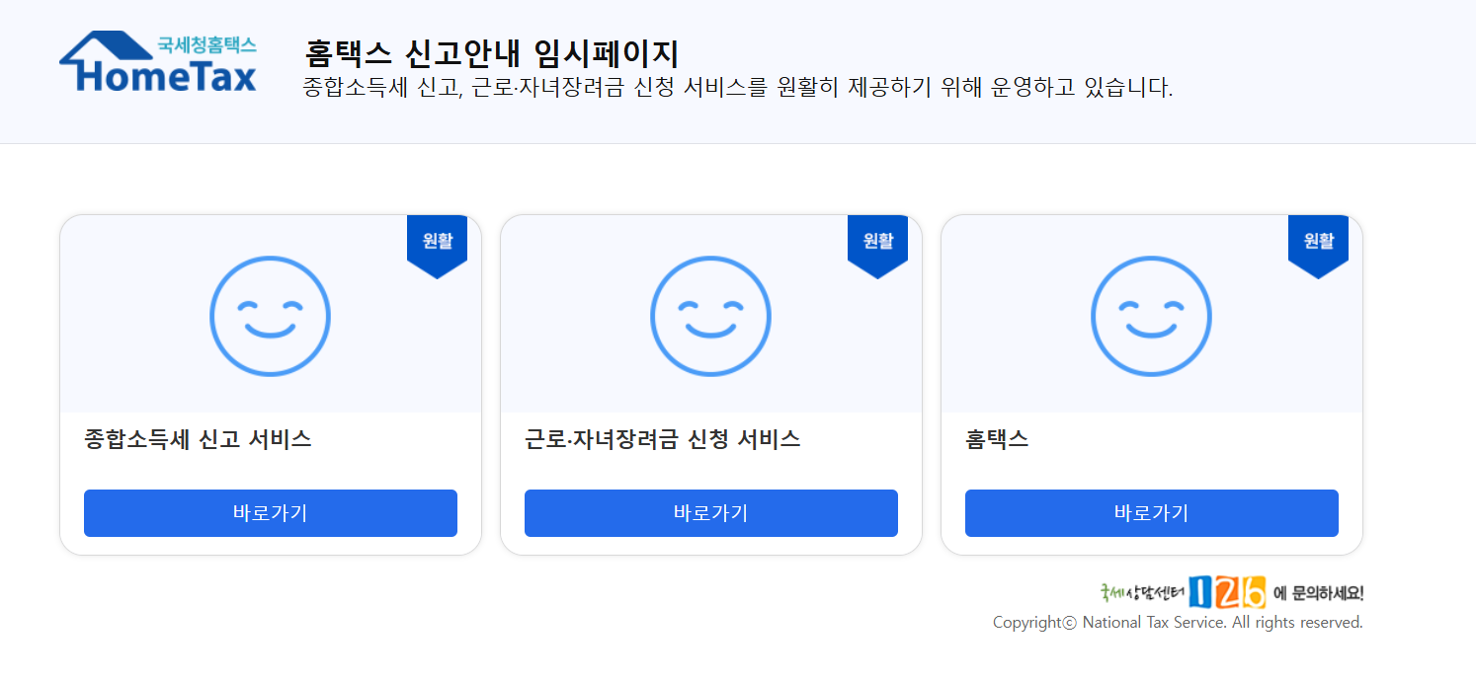Viewport: 1476px width, 681px height.
Task: Click 원활 badge on 근로·자녀장려금 card
Action: (877, 246)
